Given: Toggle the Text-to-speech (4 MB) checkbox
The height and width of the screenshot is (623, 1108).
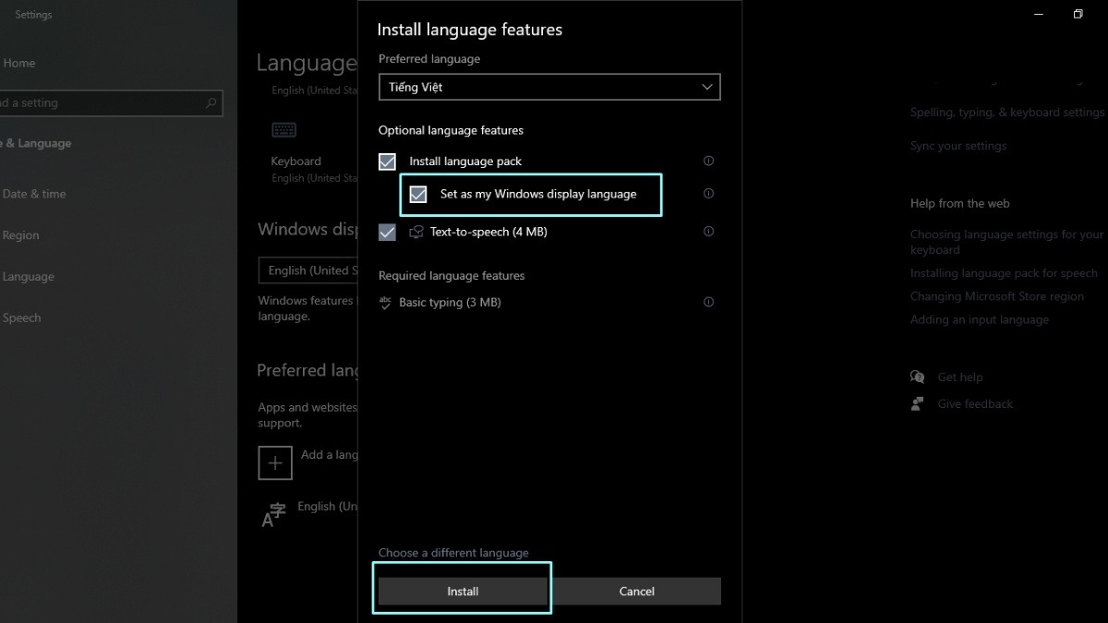Looking at the screenshot, I should [x=387, y=233].
